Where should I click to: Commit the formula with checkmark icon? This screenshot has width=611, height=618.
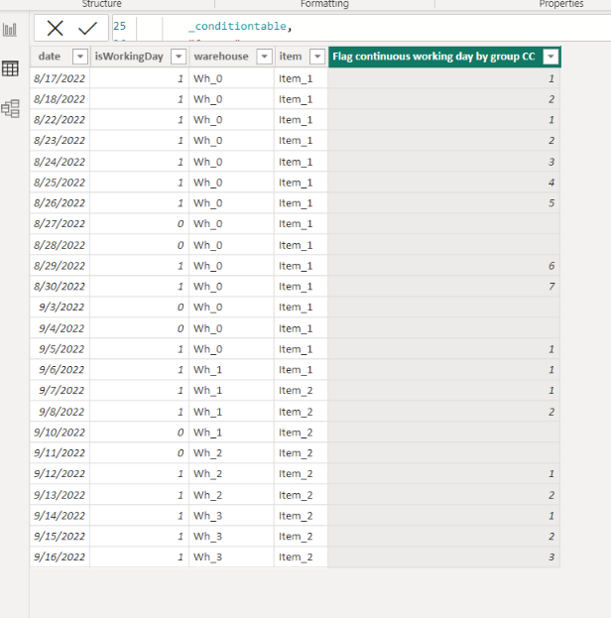pyautogui.click(x=87, y=28)
